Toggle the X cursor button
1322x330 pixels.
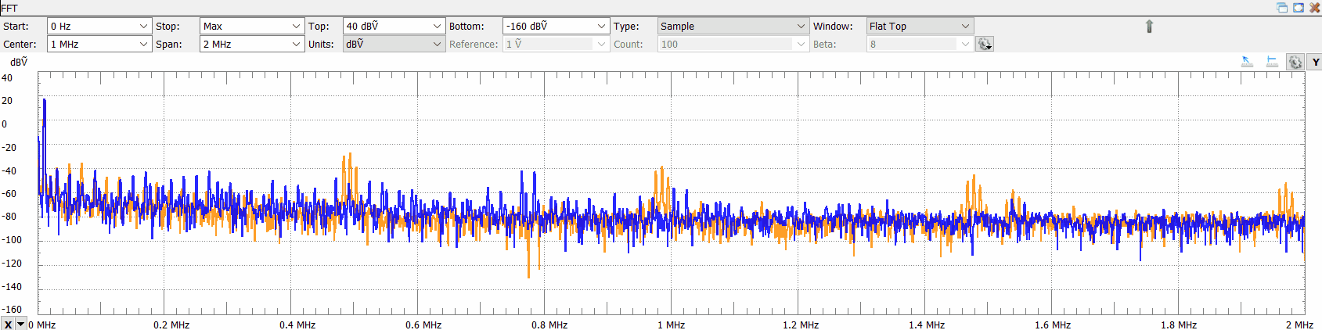(8, 325)
